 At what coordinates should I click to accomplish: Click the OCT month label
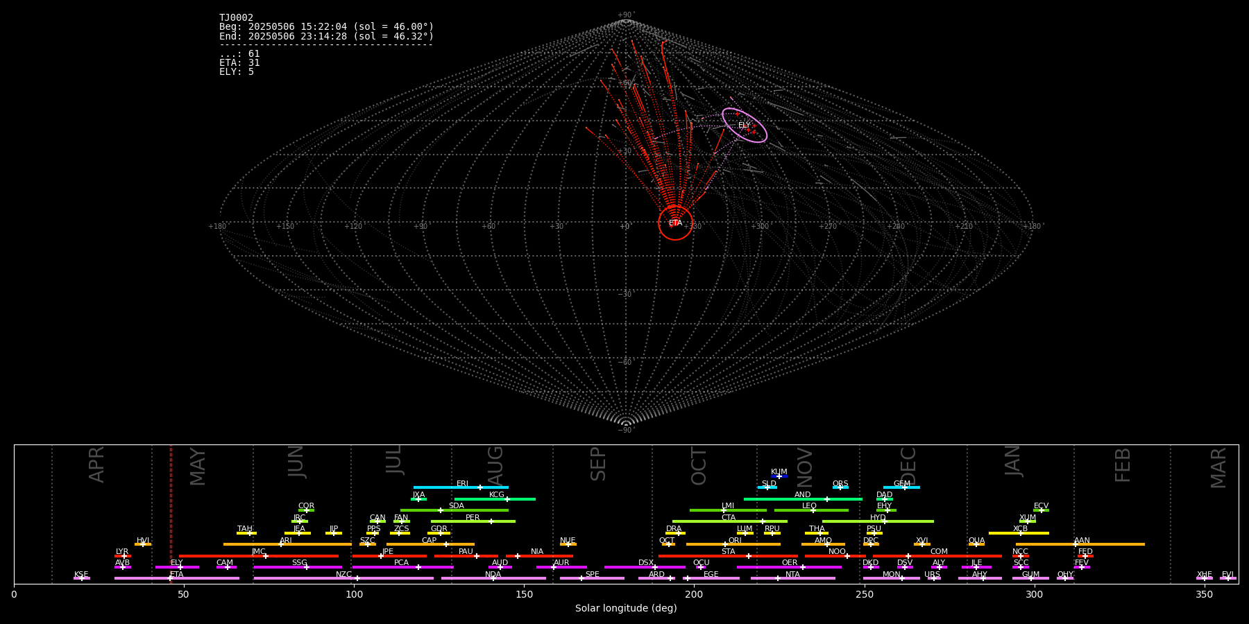click(x=699, y=466)
